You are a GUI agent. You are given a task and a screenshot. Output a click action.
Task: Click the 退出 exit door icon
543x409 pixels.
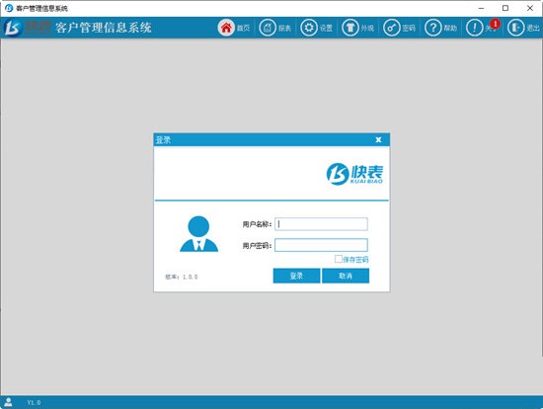(515, 28)
